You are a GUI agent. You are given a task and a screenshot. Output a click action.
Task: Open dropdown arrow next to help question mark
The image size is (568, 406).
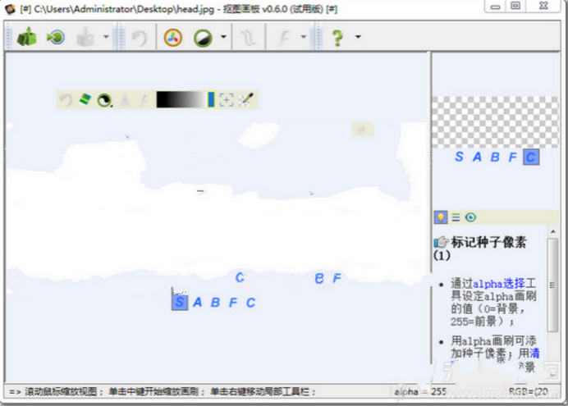[358, 38]
